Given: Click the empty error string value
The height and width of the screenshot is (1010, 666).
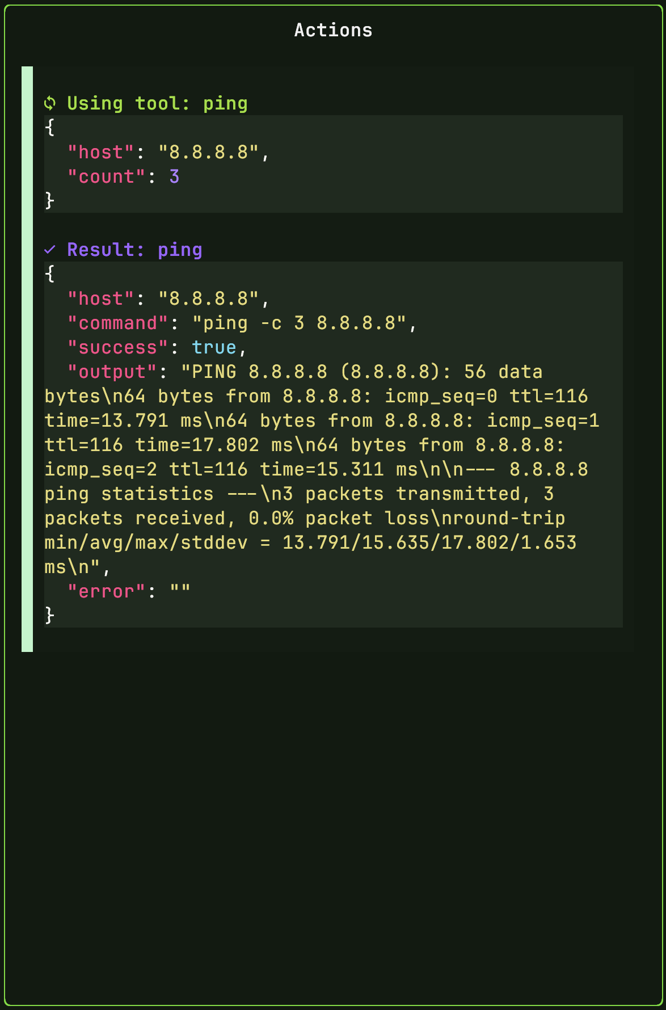Looking at the screenshot, I should pyautogui.click(x=180, y=591).
